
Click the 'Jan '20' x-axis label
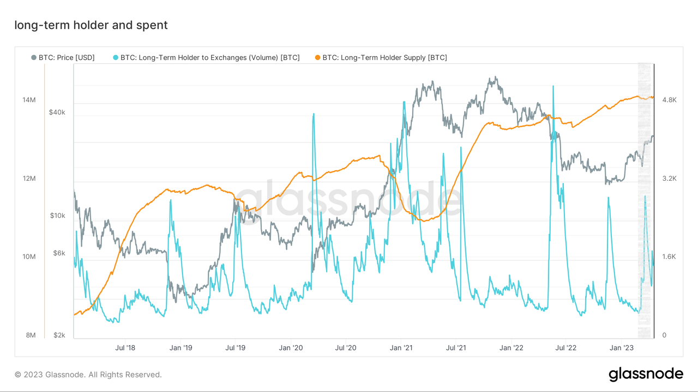tap(291, 347)
